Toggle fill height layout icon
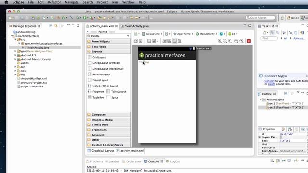 pos(141,41)
